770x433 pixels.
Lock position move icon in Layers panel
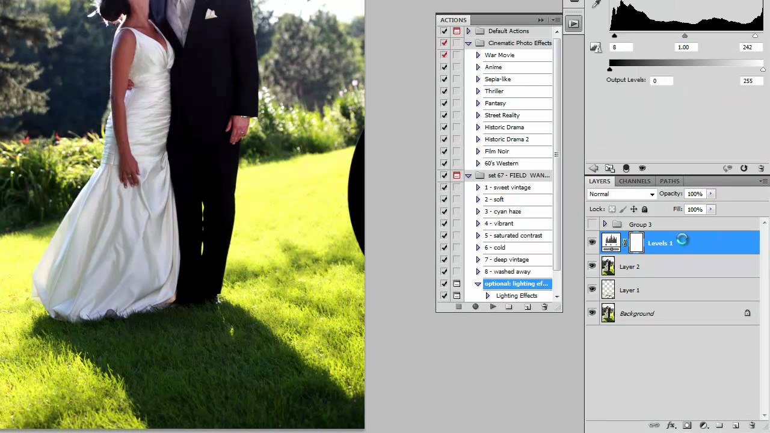633,209
